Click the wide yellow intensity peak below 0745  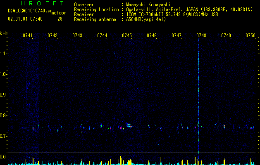point(130,162)
